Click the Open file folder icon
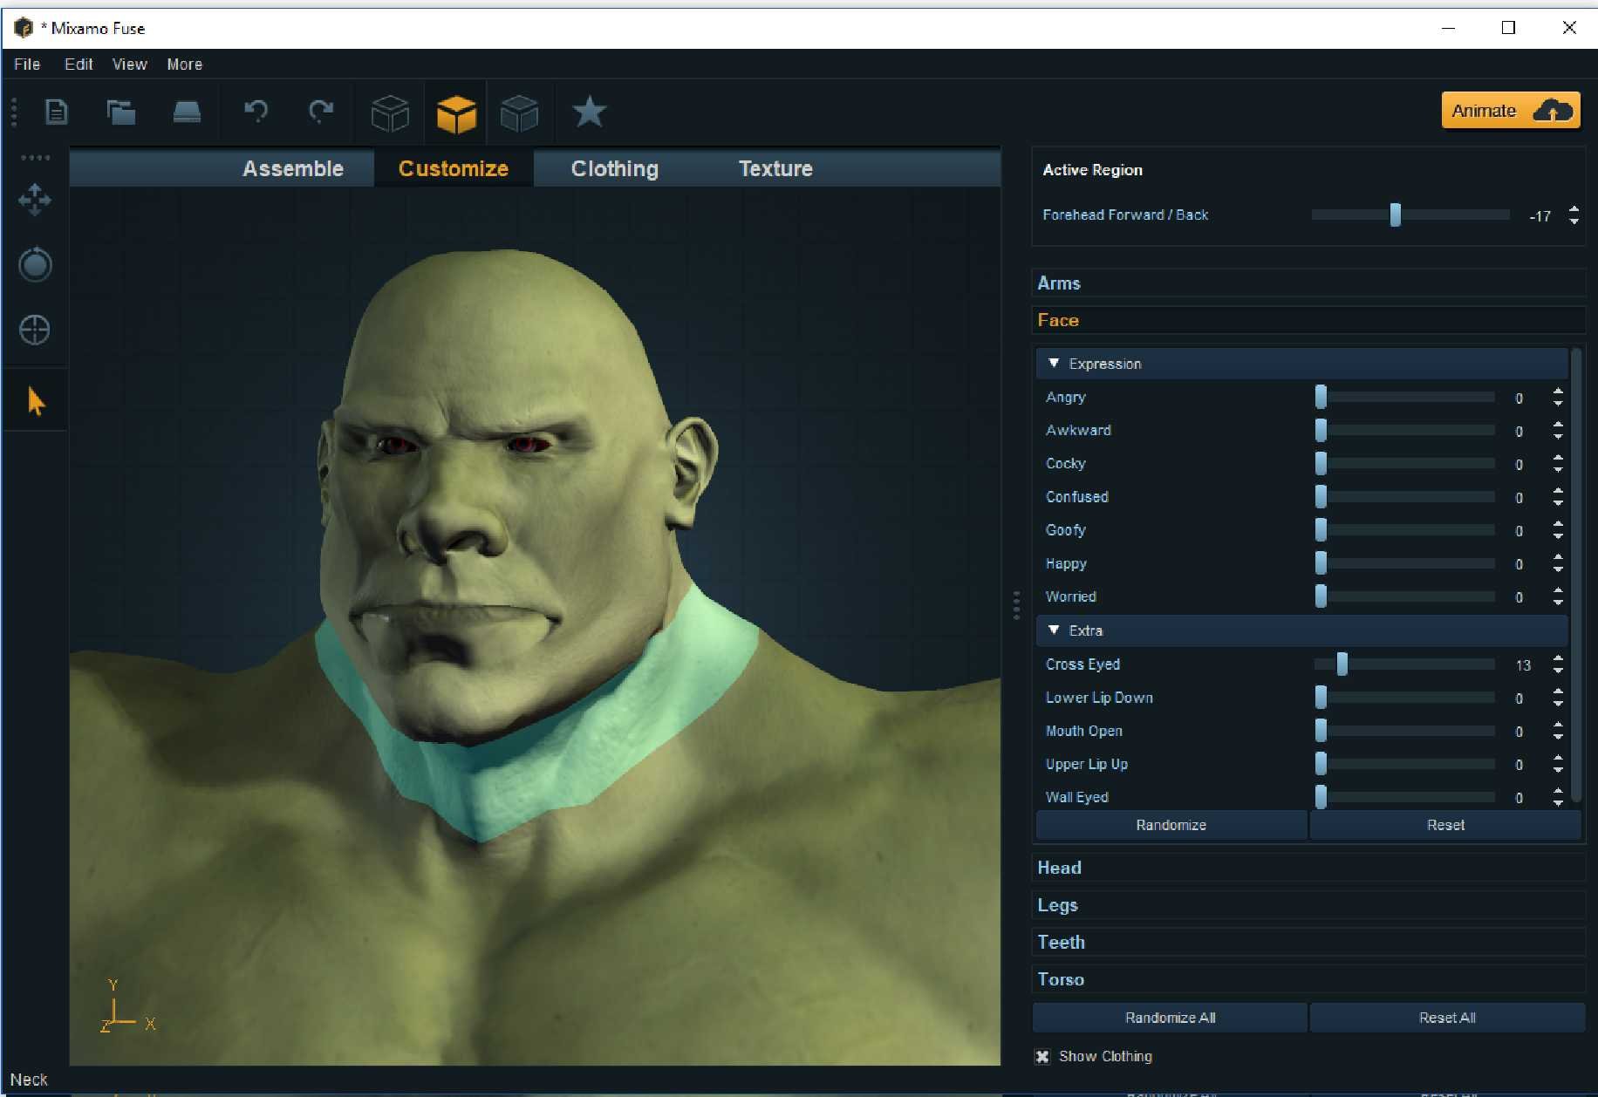 click(x=121, y=112)
